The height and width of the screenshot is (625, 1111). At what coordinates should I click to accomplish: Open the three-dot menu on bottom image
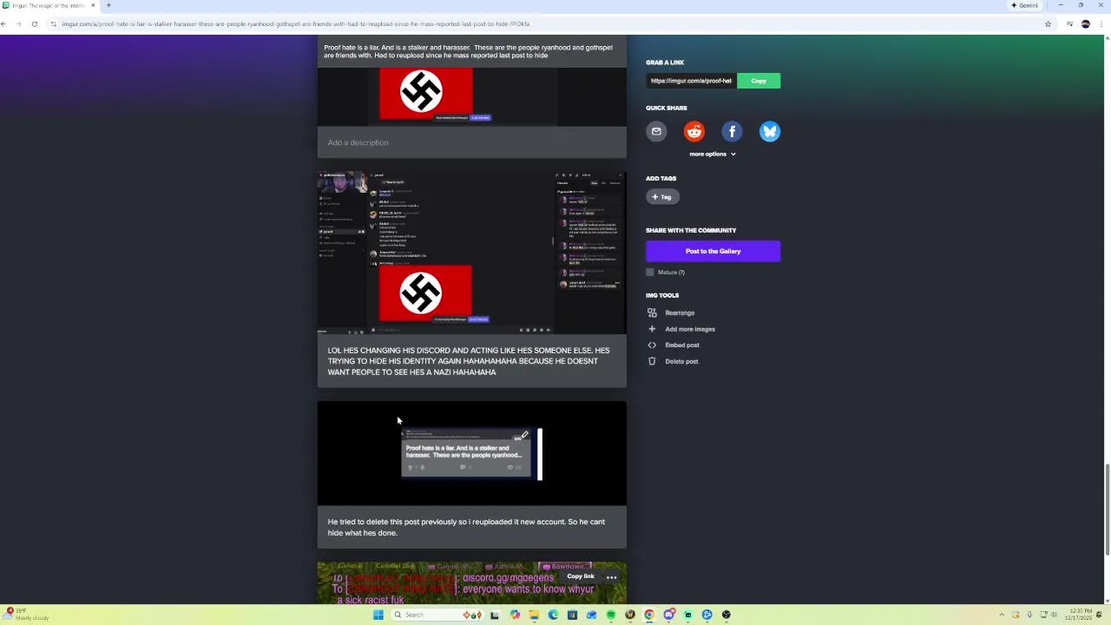pyautogui.click(x=612, y=577)
